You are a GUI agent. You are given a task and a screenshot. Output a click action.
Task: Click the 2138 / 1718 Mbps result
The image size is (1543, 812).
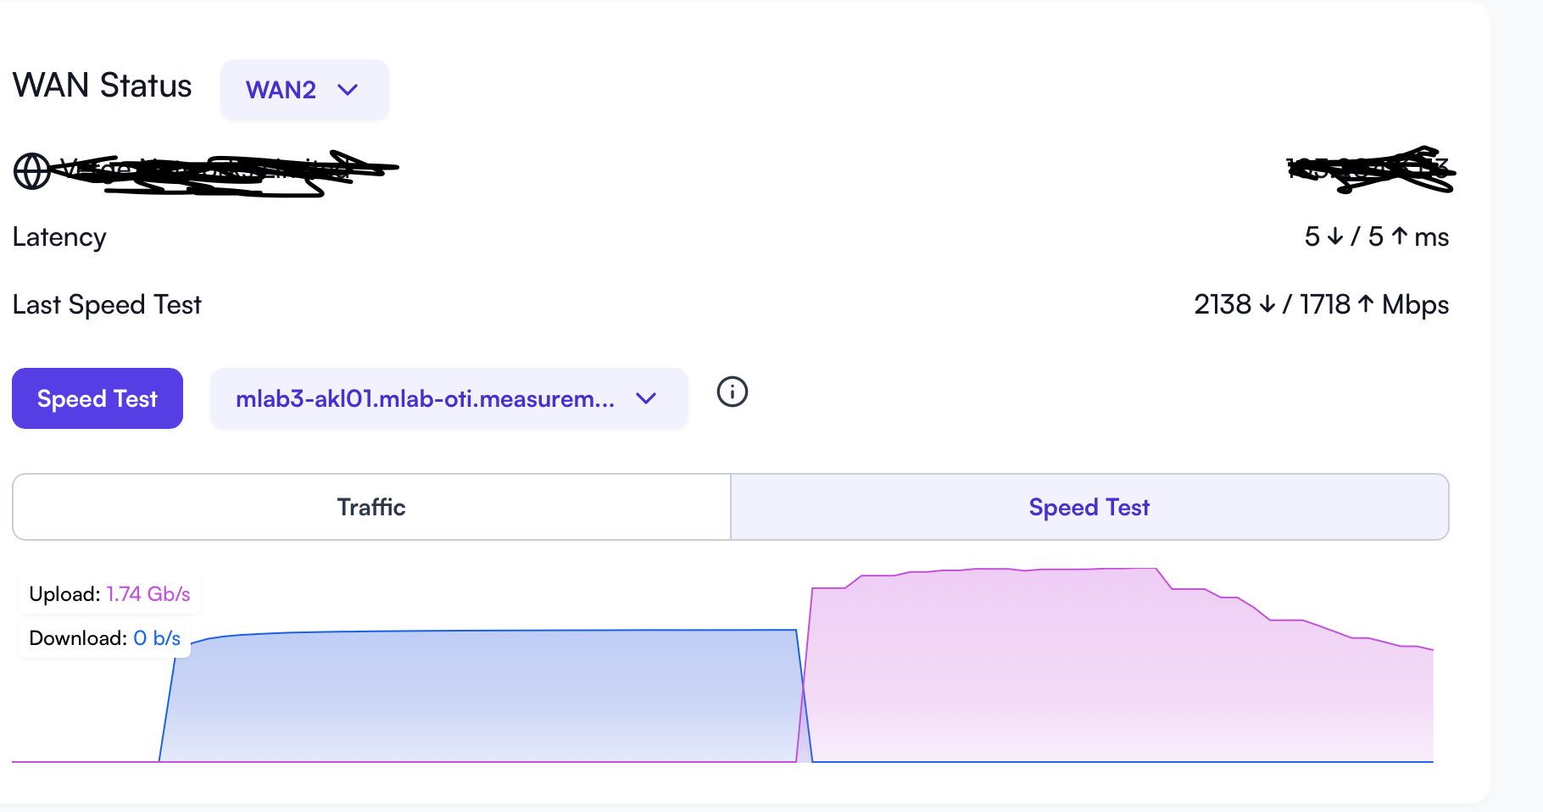[x=1320, y=304]
